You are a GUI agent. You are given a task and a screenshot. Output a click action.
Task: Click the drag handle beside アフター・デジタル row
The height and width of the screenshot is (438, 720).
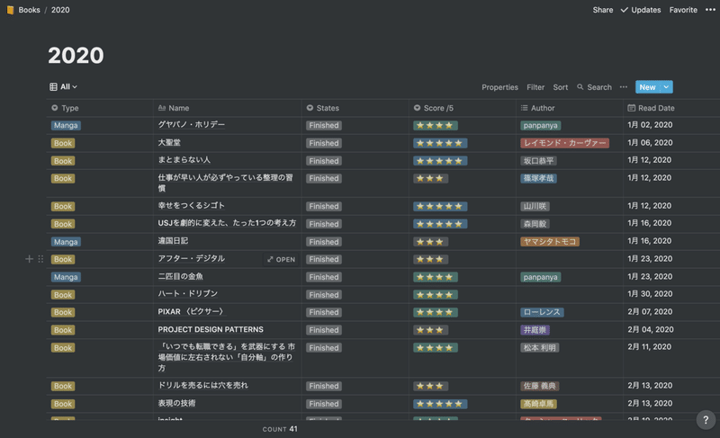click(40, 259)
